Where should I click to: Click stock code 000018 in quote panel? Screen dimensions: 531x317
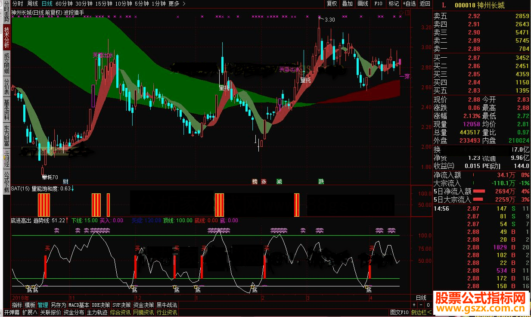point(465,5)
